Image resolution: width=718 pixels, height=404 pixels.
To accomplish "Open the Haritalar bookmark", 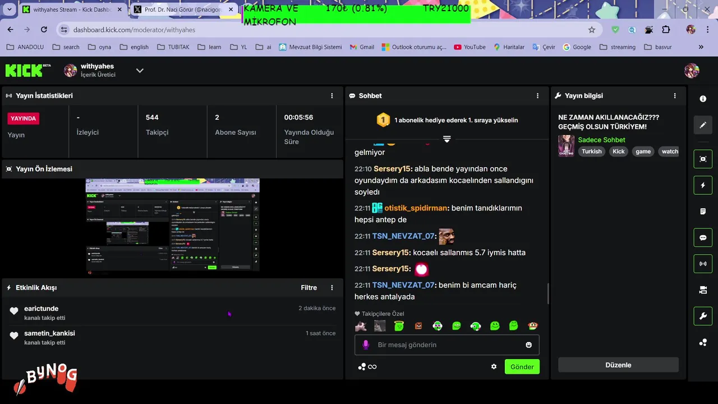I will point(508,47).
